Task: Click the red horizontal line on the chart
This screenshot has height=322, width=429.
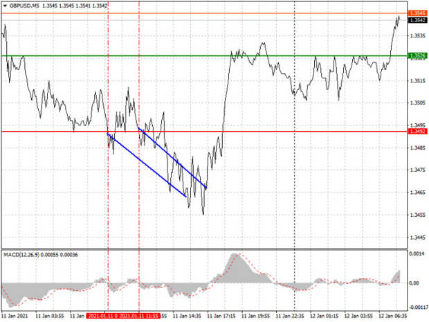Action: (311, 131)
